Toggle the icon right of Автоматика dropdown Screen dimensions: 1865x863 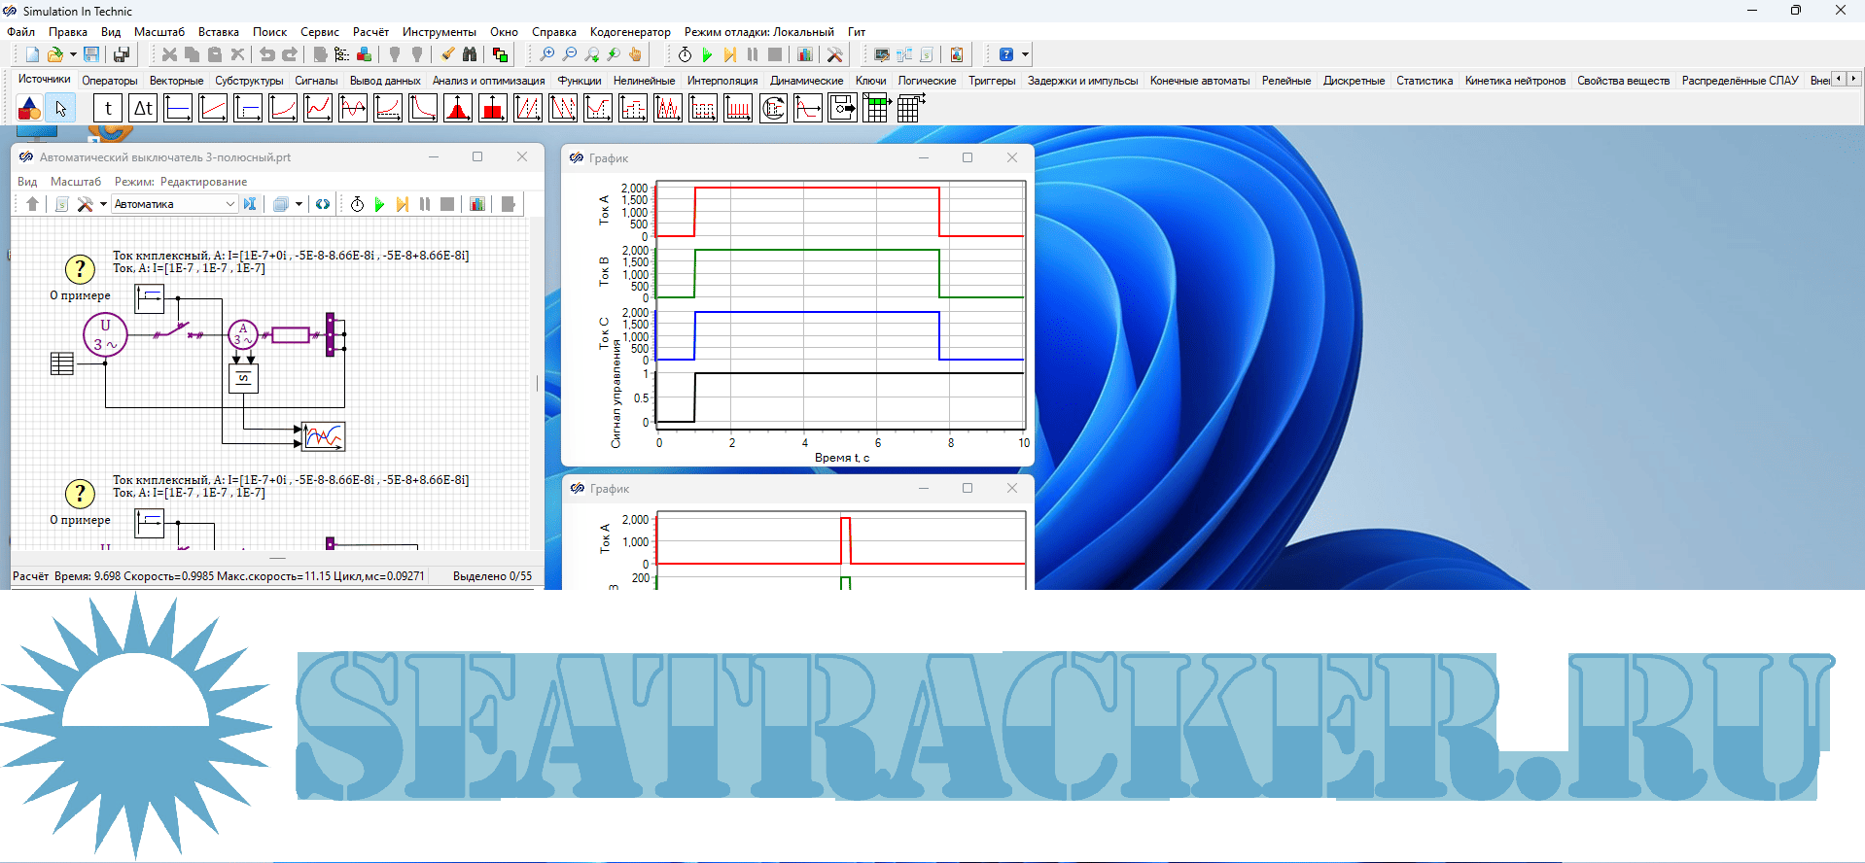coord(250,204)
